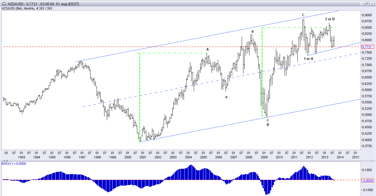Click the 2009 year label on time axis
Screen dimensions: 376x196
coord(264,157)
